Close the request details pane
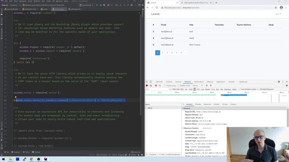 click(x=183, y=104)
